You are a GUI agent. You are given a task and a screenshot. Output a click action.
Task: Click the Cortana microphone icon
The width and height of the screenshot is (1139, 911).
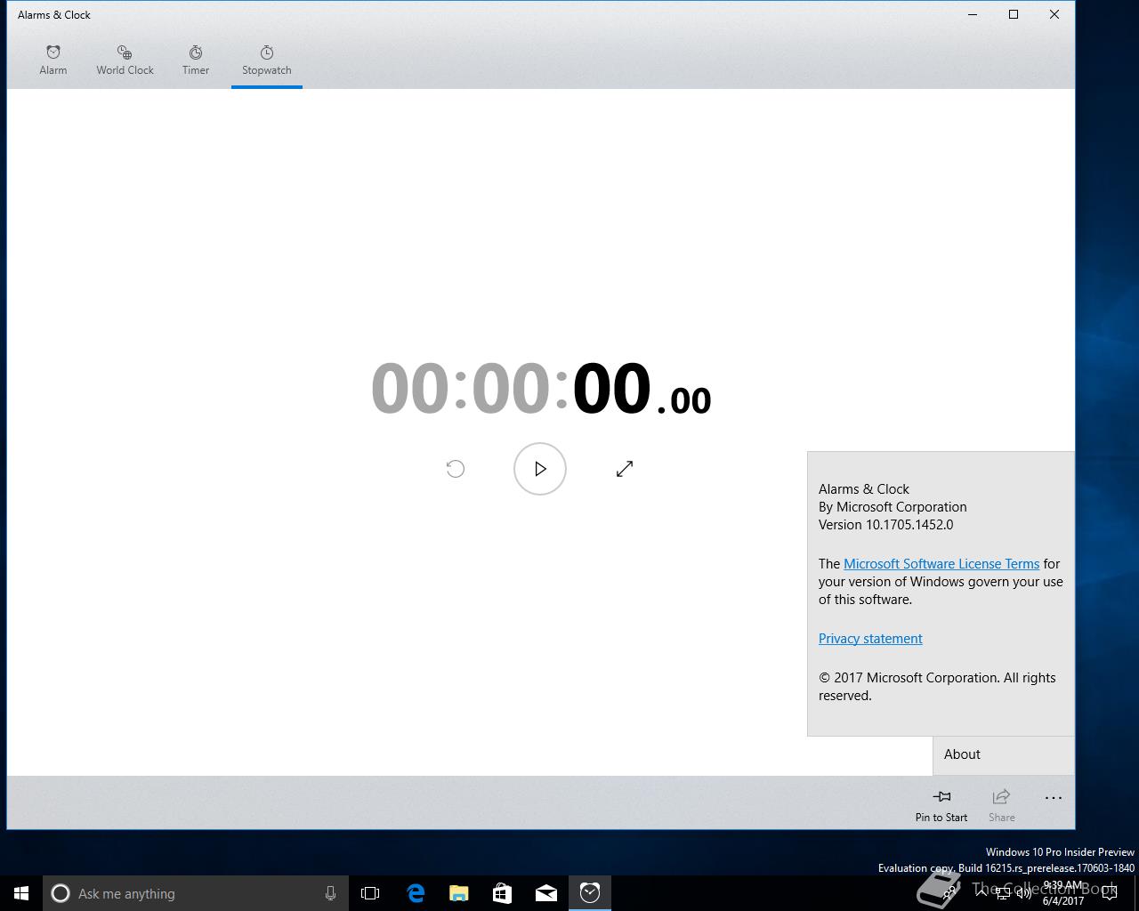[x=330, y=893]
